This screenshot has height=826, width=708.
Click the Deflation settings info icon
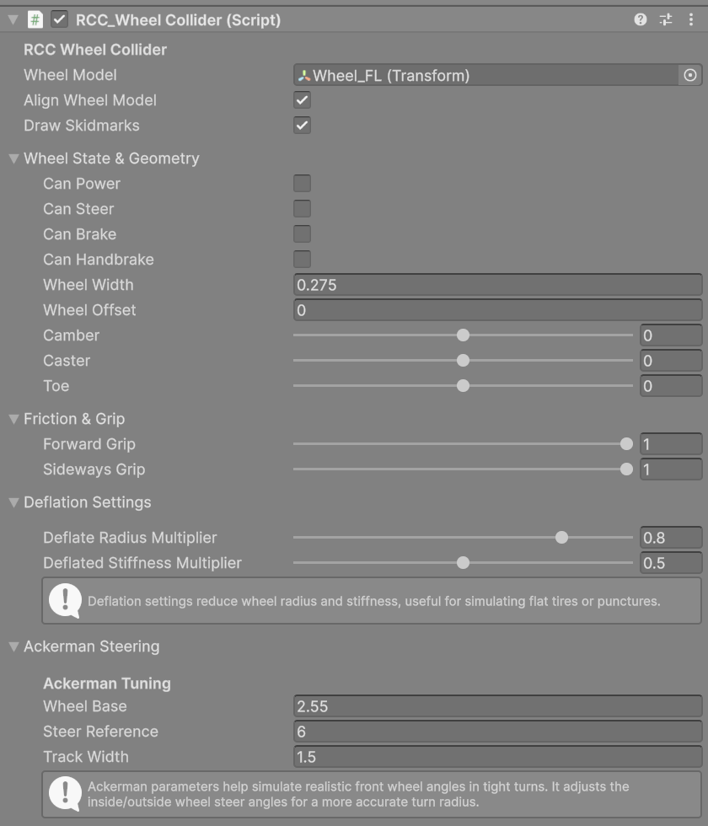65,600
